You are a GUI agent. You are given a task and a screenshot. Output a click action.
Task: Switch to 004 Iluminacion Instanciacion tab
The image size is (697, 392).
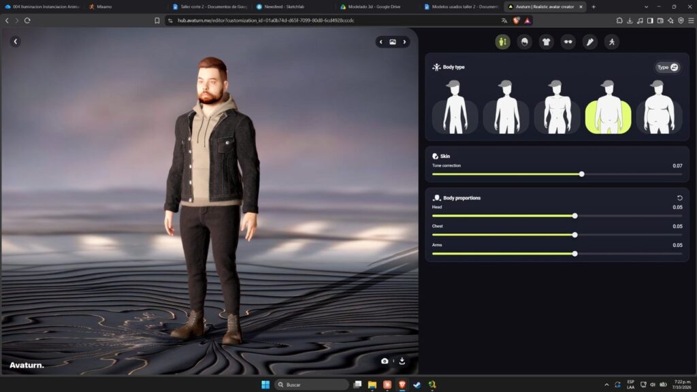42,7
